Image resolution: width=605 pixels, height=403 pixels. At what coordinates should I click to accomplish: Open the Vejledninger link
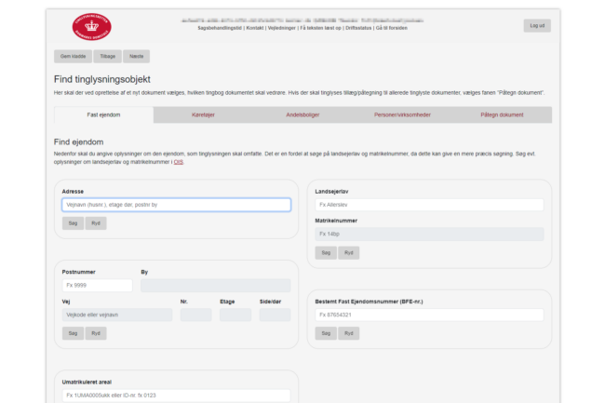(283, 28)
